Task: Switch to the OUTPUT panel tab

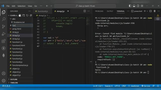Action: tap(110, 11)
